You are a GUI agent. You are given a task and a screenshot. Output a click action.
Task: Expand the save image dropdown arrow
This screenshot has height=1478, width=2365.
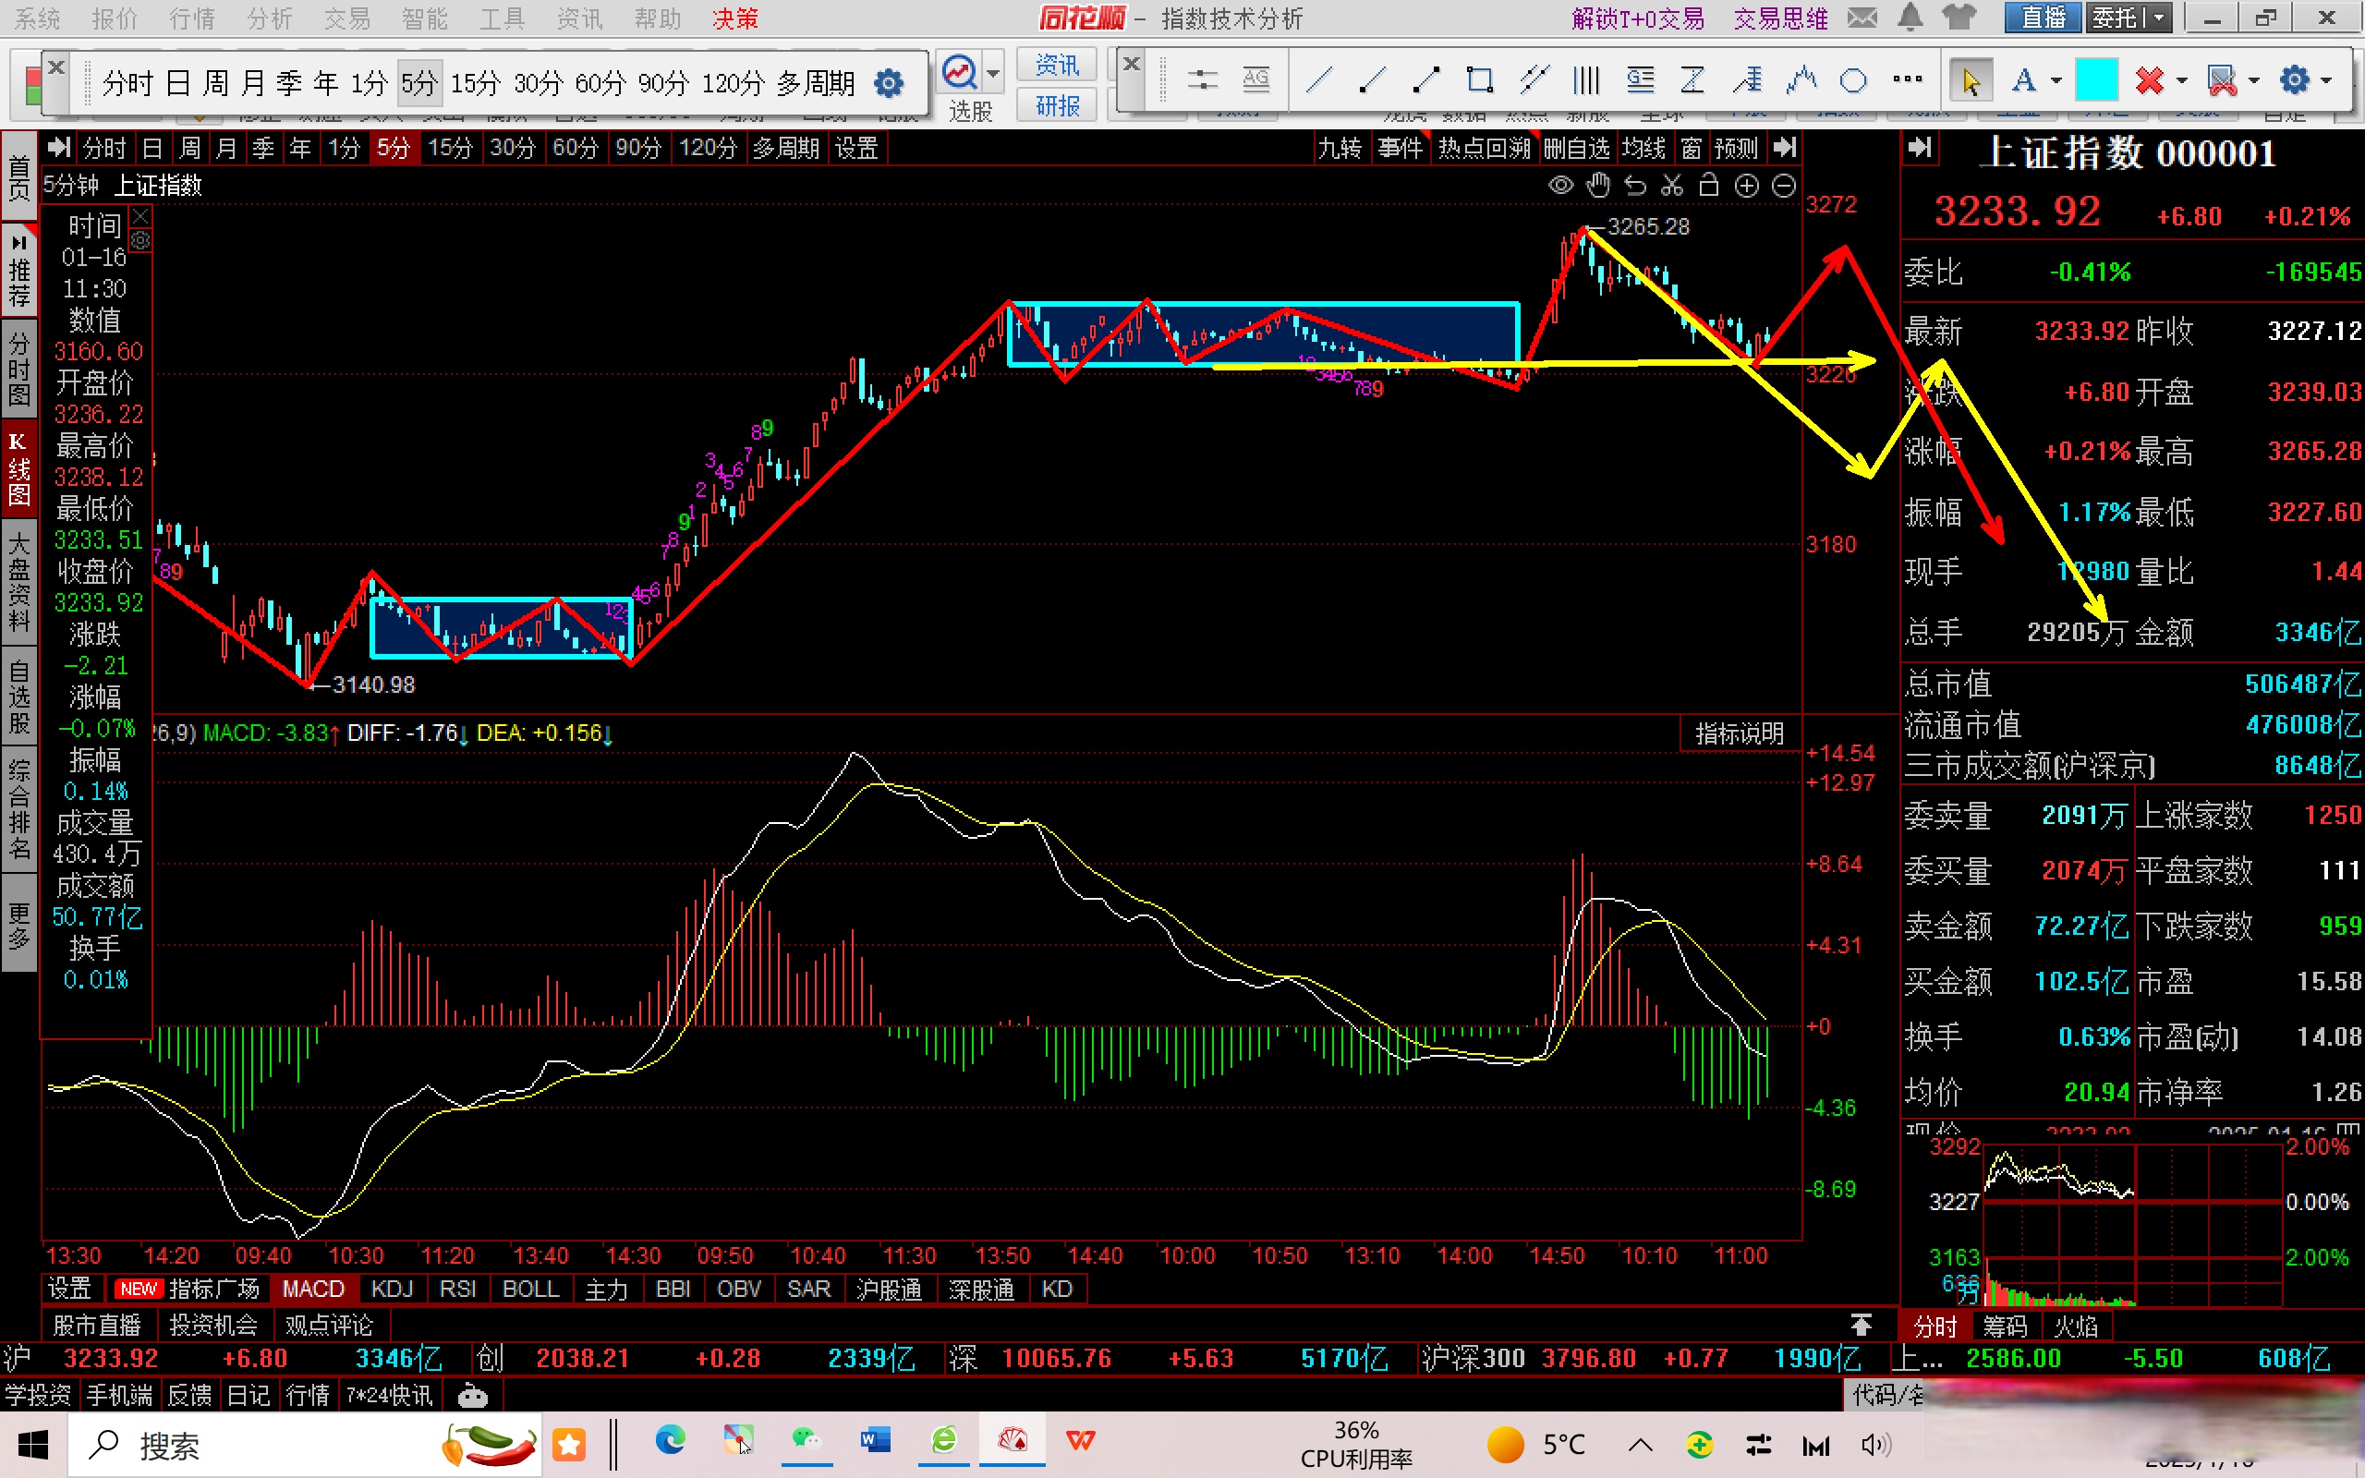(2254, 81)
